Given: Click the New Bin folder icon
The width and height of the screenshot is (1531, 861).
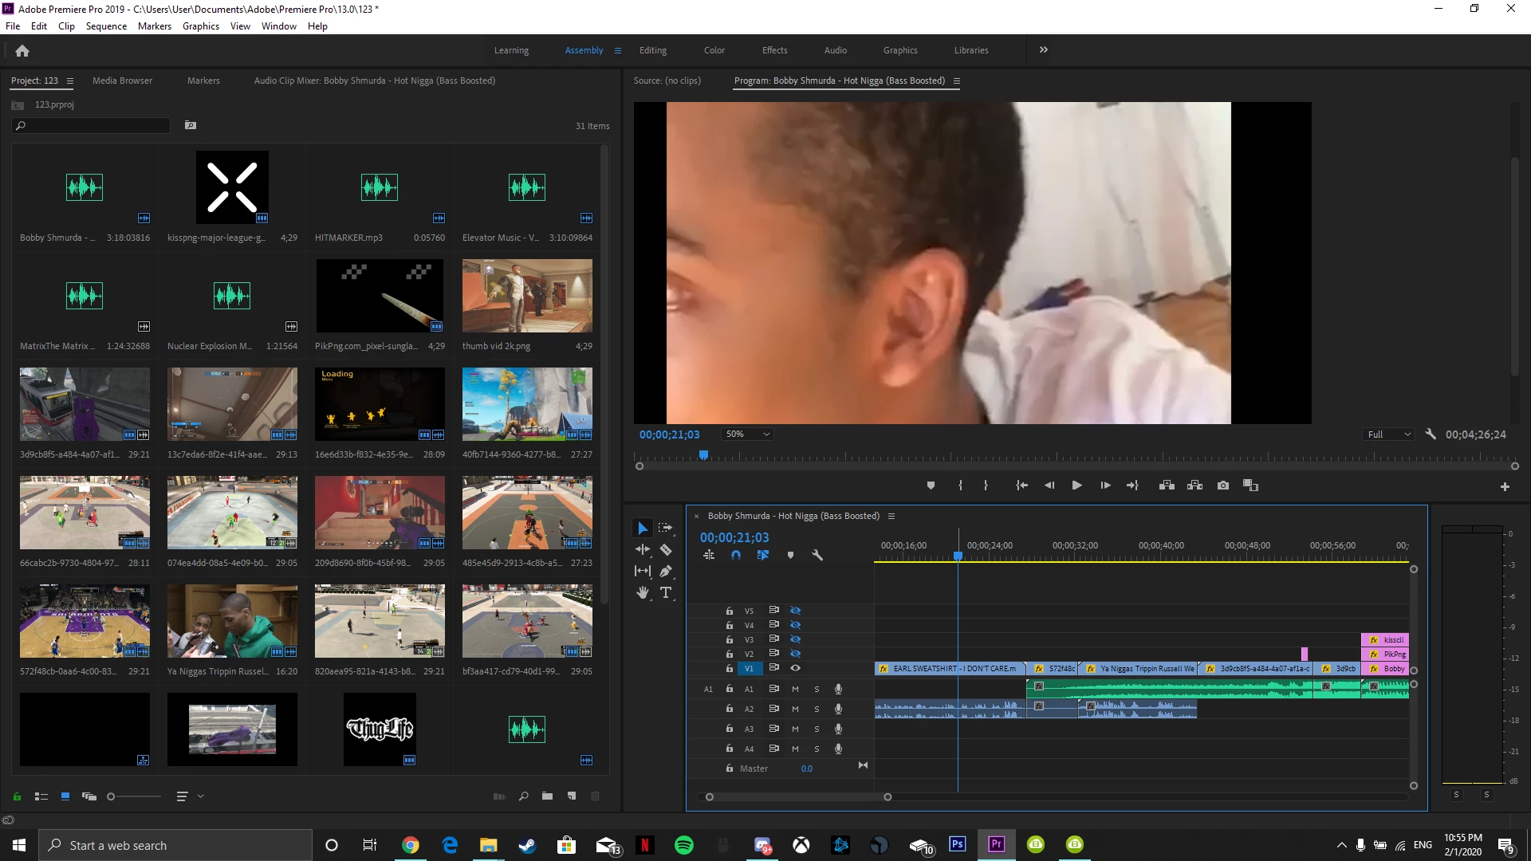Looking at the screenshot, I should pos(547,796).
